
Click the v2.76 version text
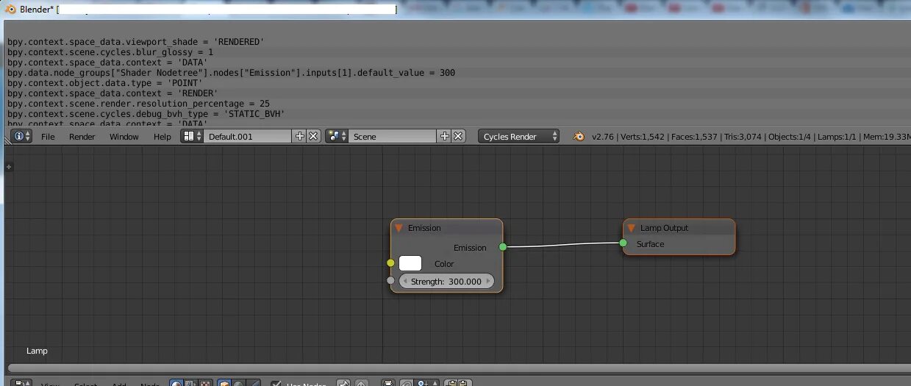[x=602, y=137]
